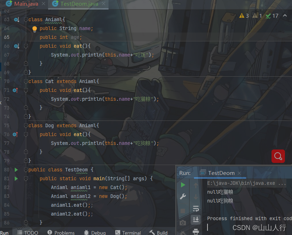The width and height of the screenshot is (292, 235).
Task: Collapse the eat method fold at line 66
Action: 26,46
